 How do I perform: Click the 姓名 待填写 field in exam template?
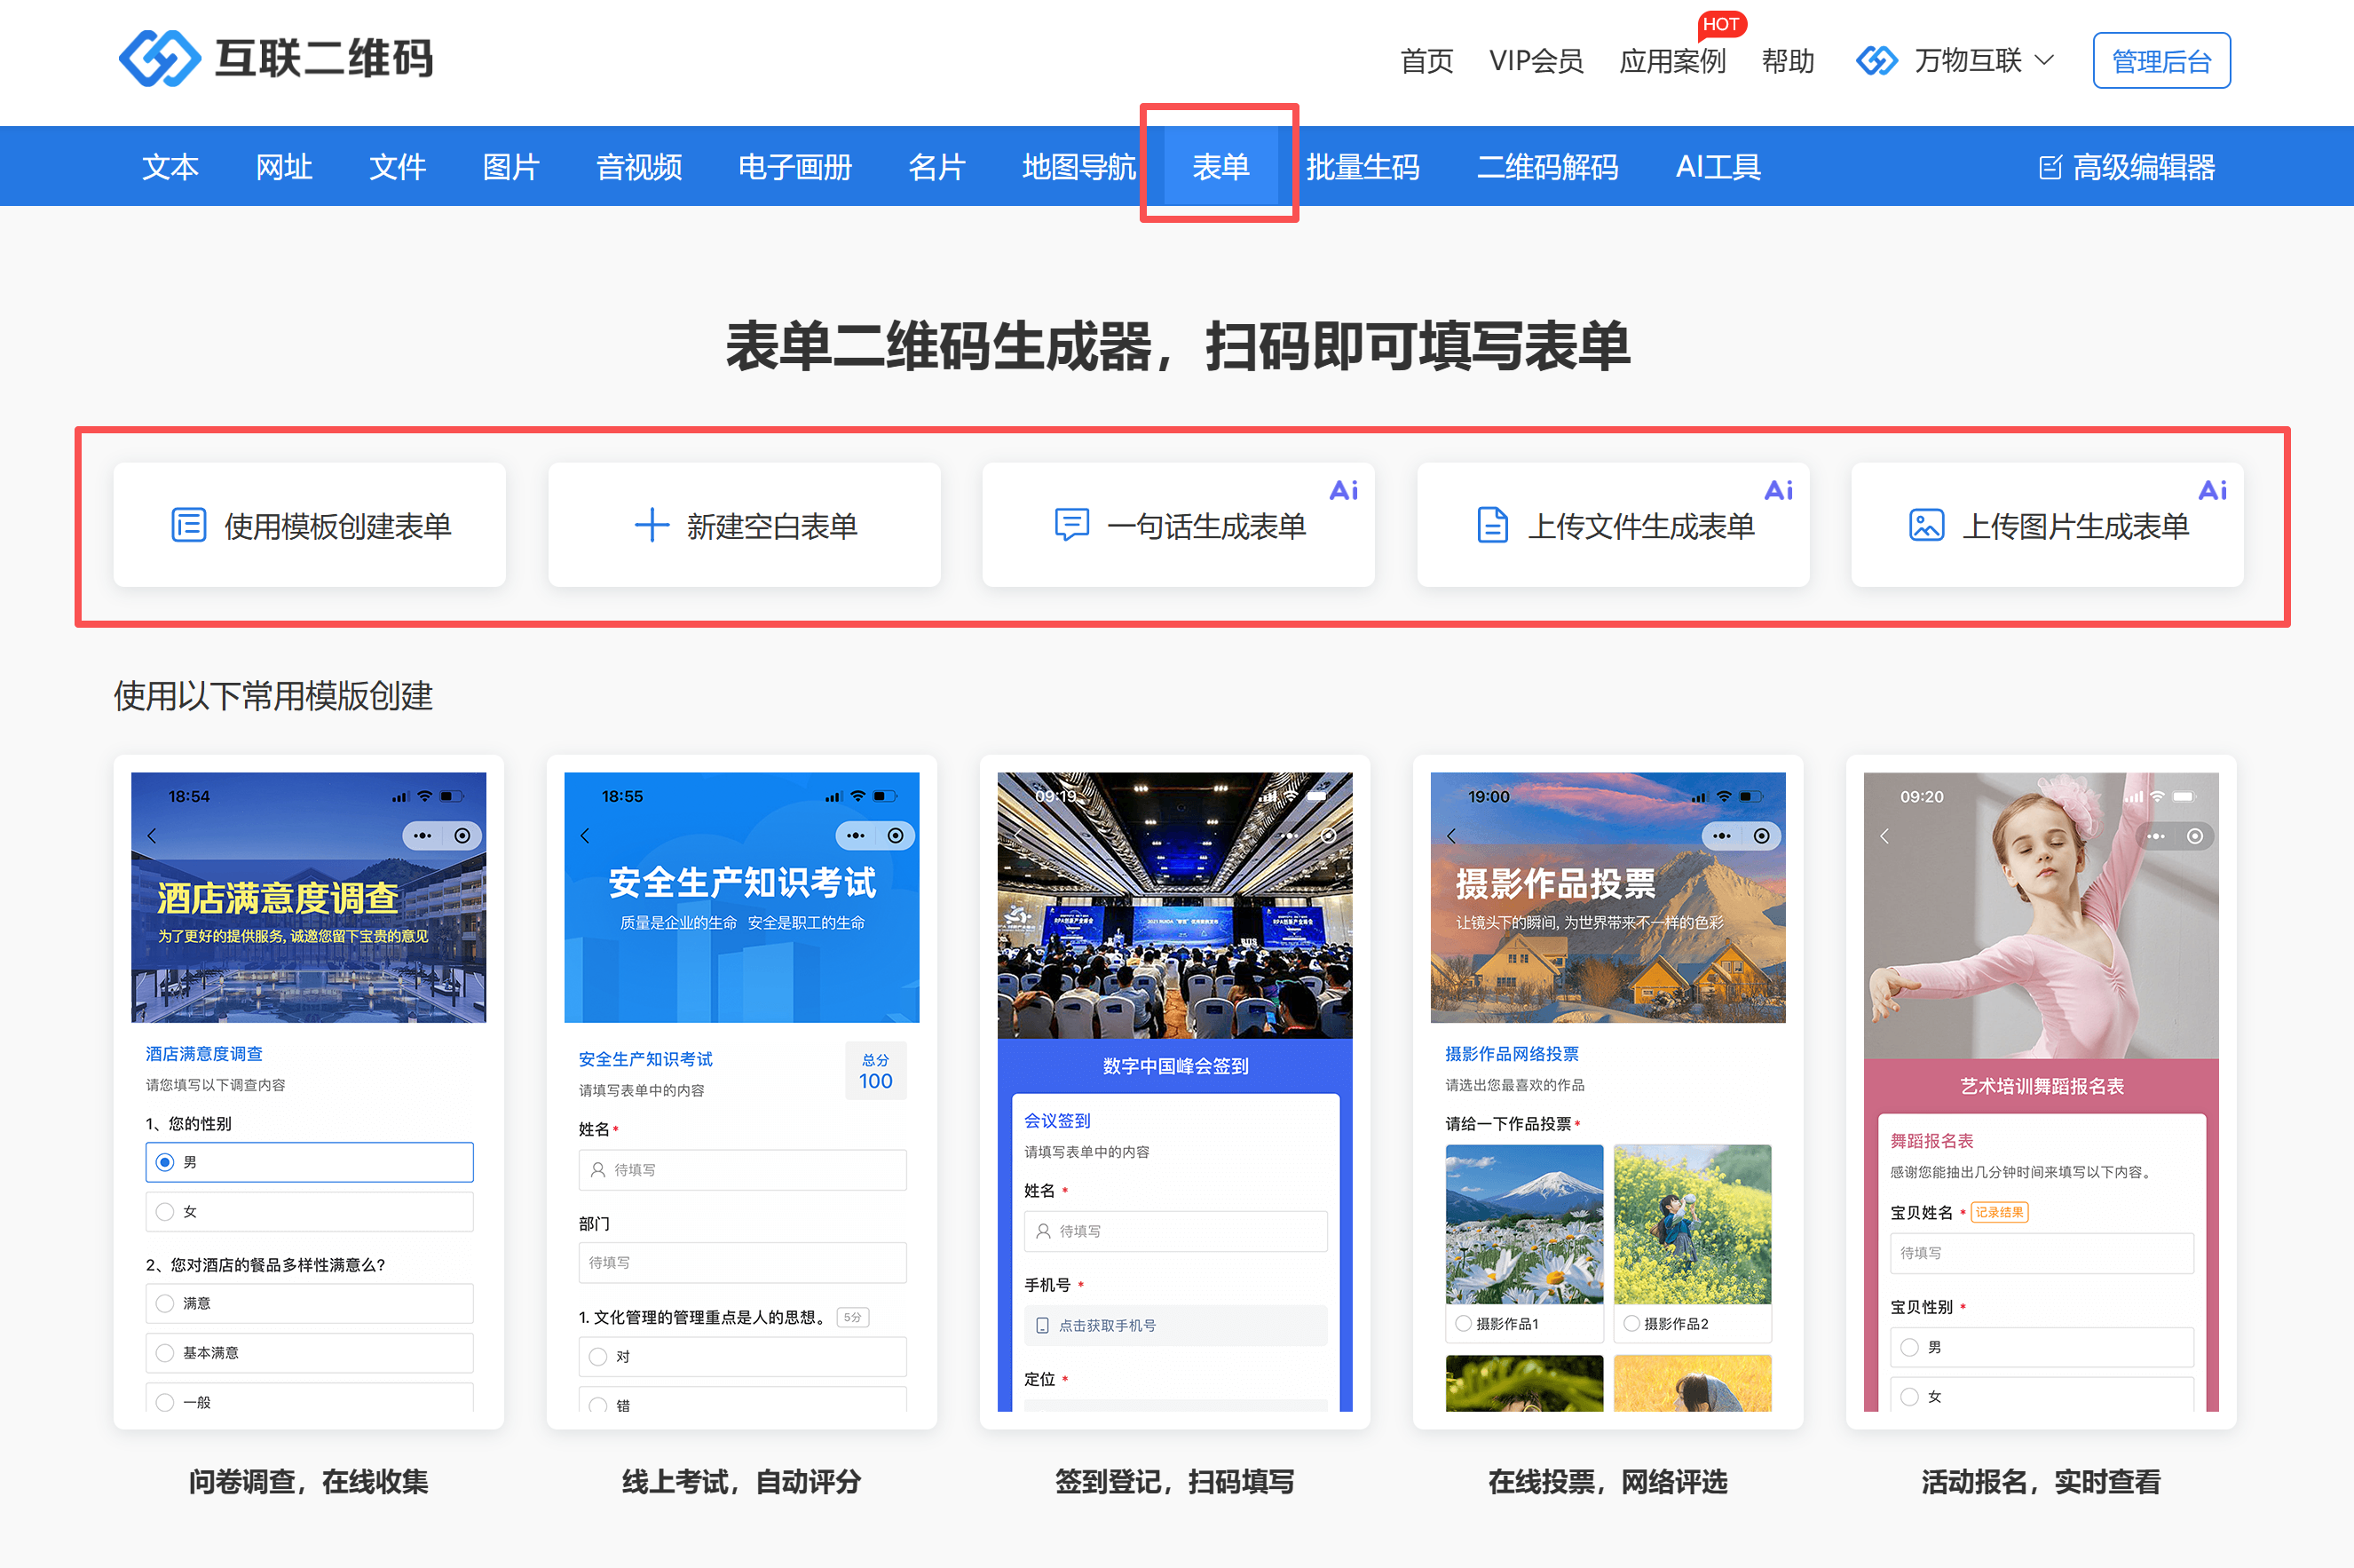click(x=742, y=1170)
